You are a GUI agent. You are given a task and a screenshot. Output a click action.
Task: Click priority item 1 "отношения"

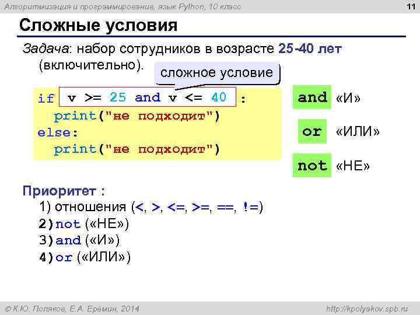pos(90,206)
